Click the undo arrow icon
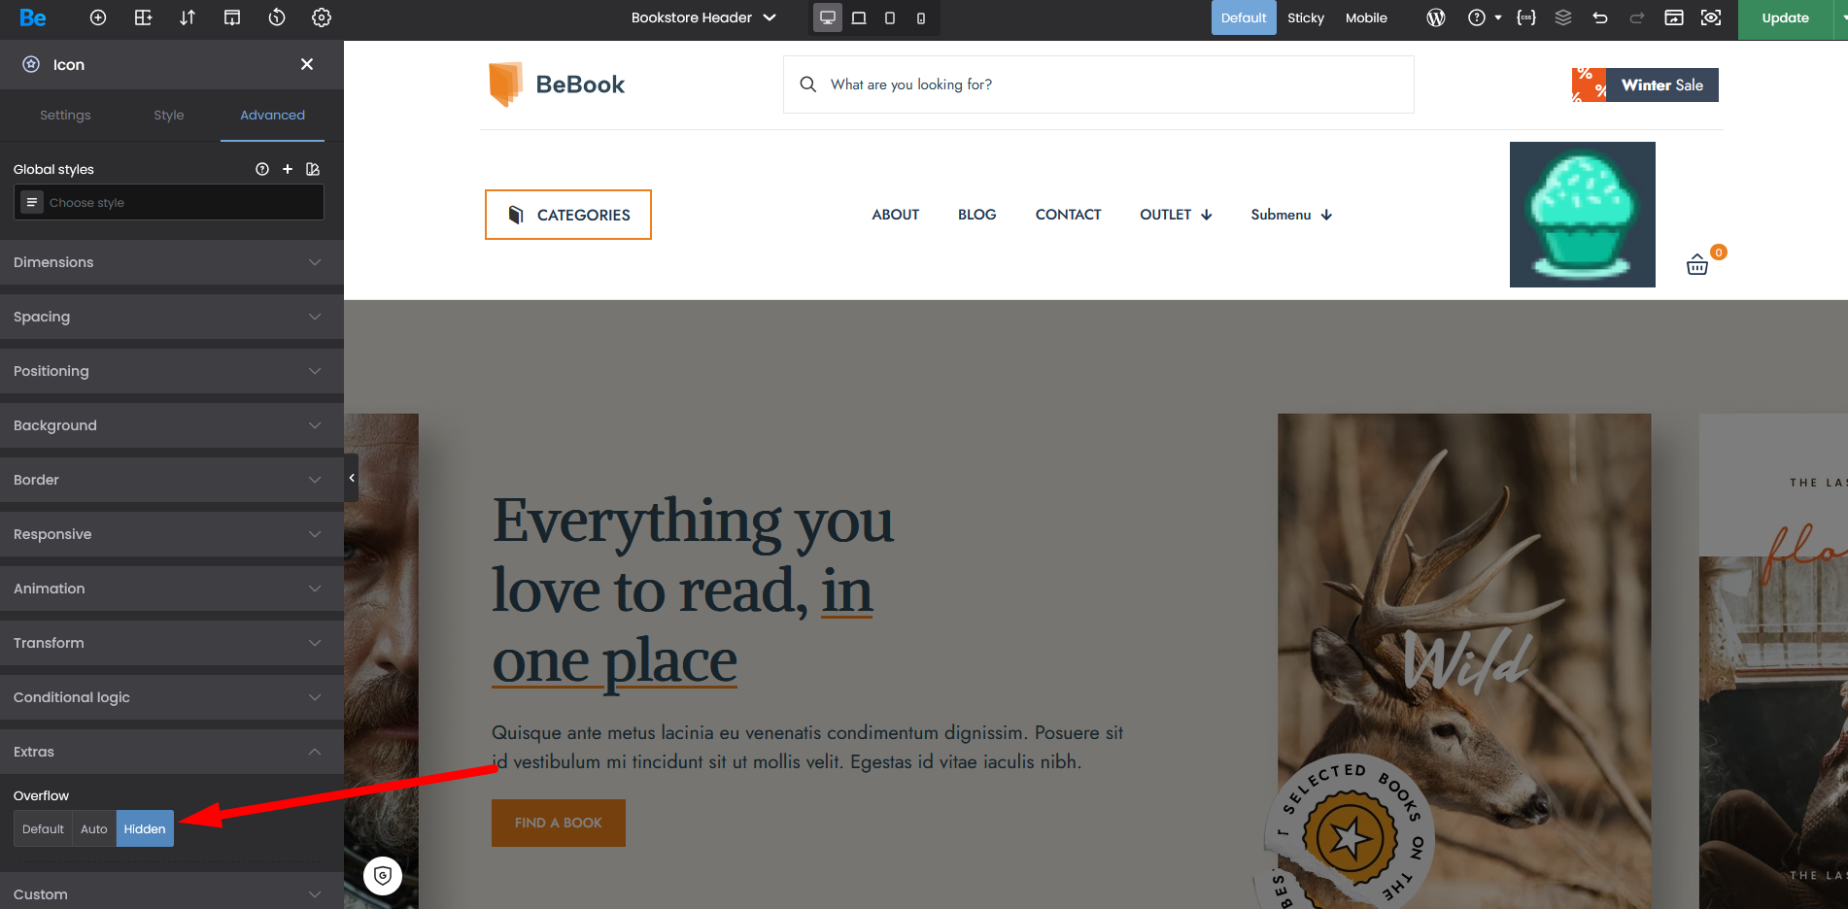 click(1600, 17)
